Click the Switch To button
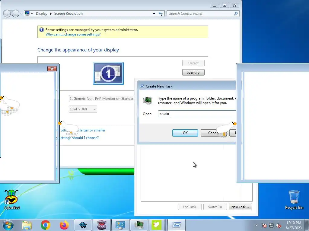 tap(215, 207)
